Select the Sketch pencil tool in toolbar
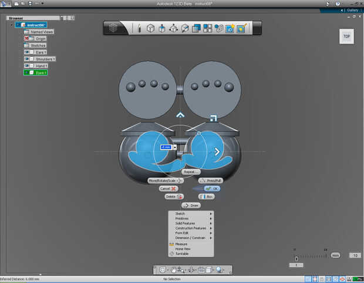Screen dimensions: 364x283 [139, 28]
